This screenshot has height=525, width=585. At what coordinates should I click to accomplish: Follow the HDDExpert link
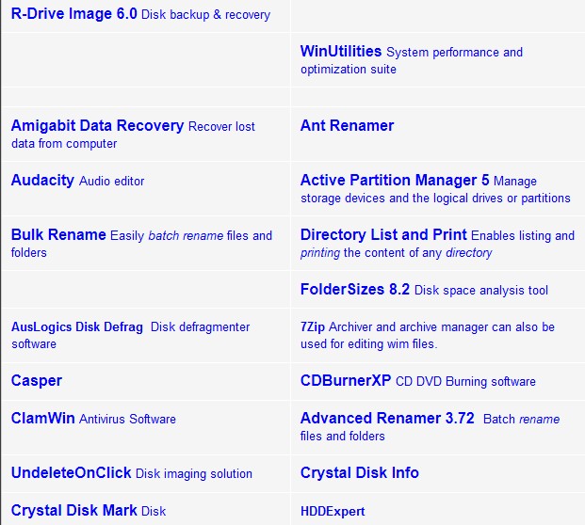click(333, 511)
